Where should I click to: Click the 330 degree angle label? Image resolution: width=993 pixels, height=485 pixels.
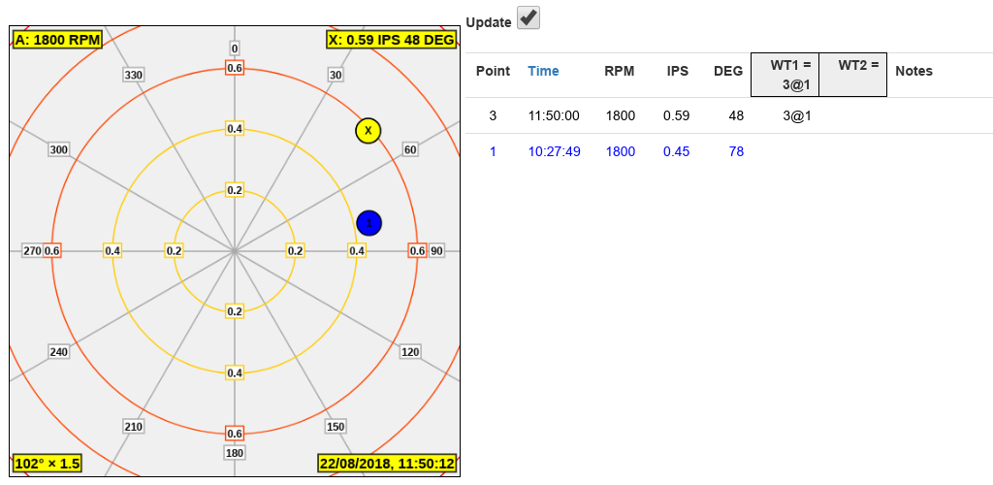(133, 75)
